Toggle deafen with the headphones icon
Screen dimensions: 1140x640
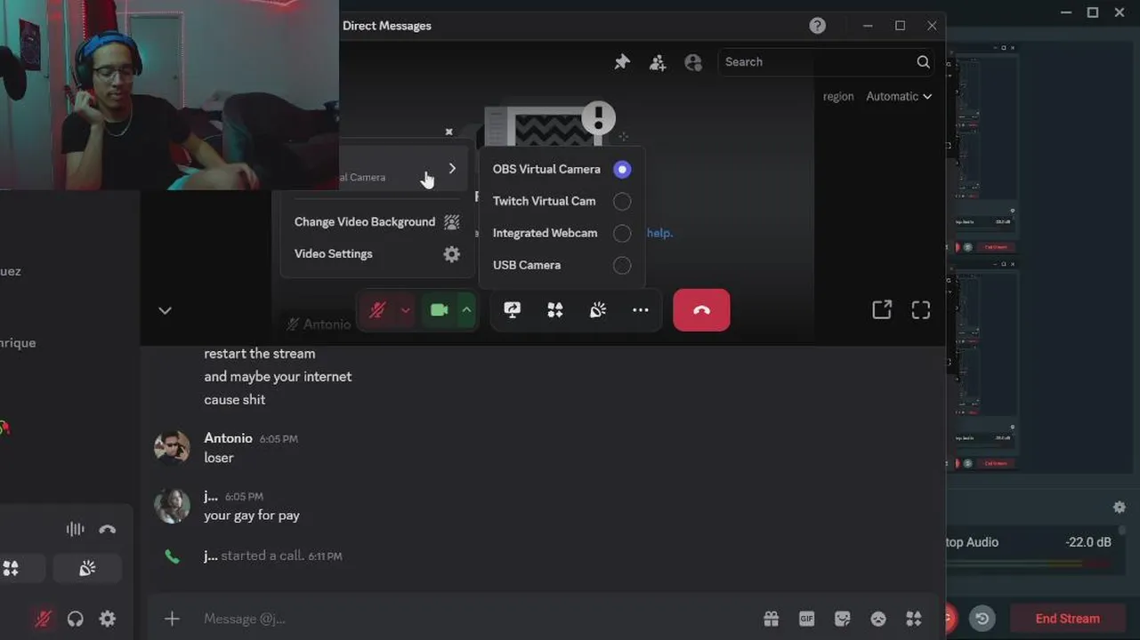tap(76, 619)
